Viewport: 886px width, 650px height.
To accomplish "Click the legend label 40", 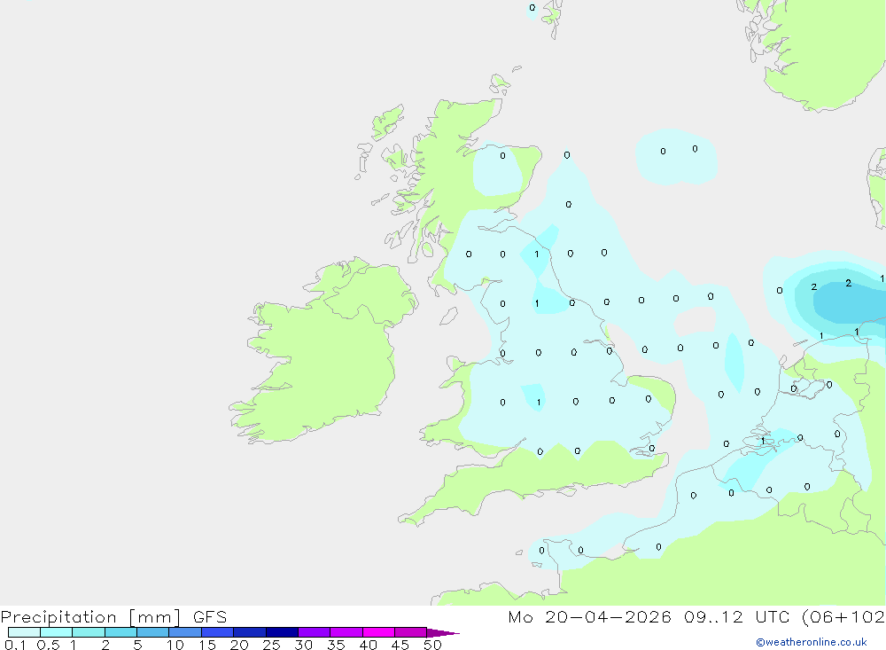I will pos(368,645).
